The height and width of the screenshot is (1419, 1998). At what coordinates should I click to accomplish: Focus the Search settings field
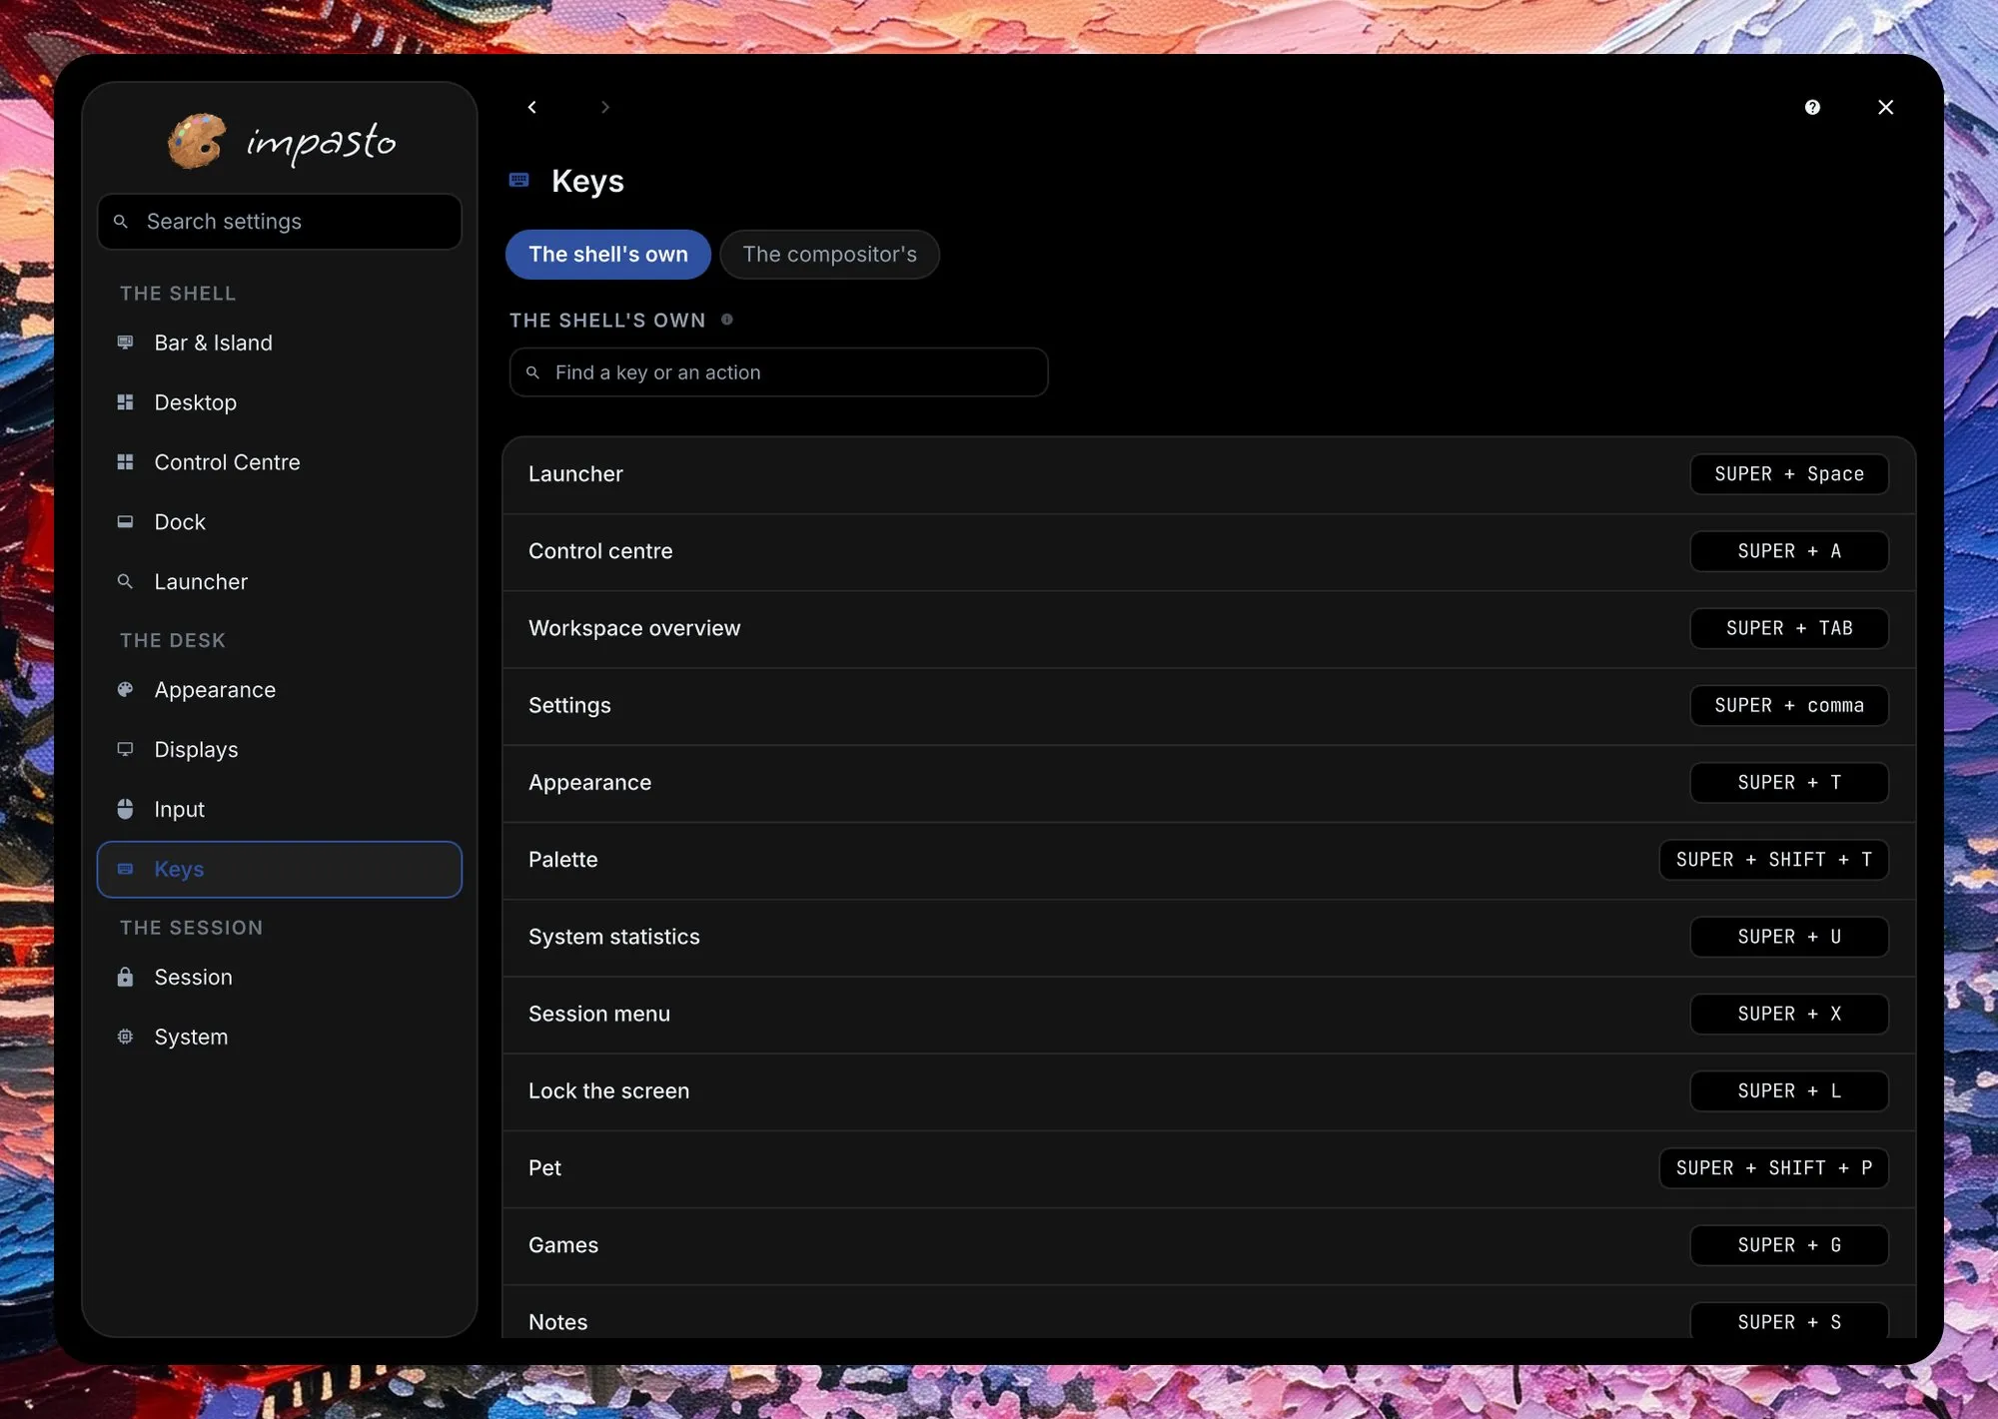(279, 222)
